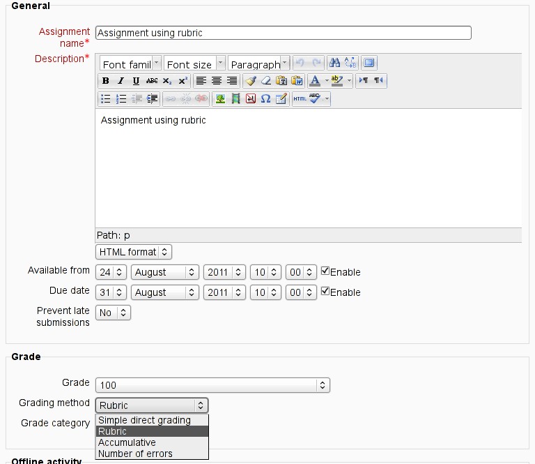Center align the text
The image size is (535, 464).
click(217, 81)
